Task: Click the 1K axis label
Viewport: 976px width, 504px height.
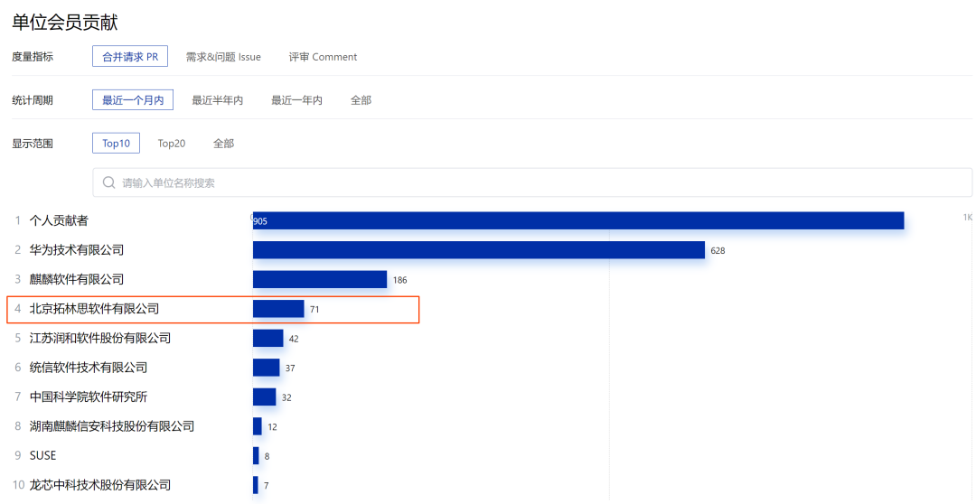Action: tap(967, 217)
